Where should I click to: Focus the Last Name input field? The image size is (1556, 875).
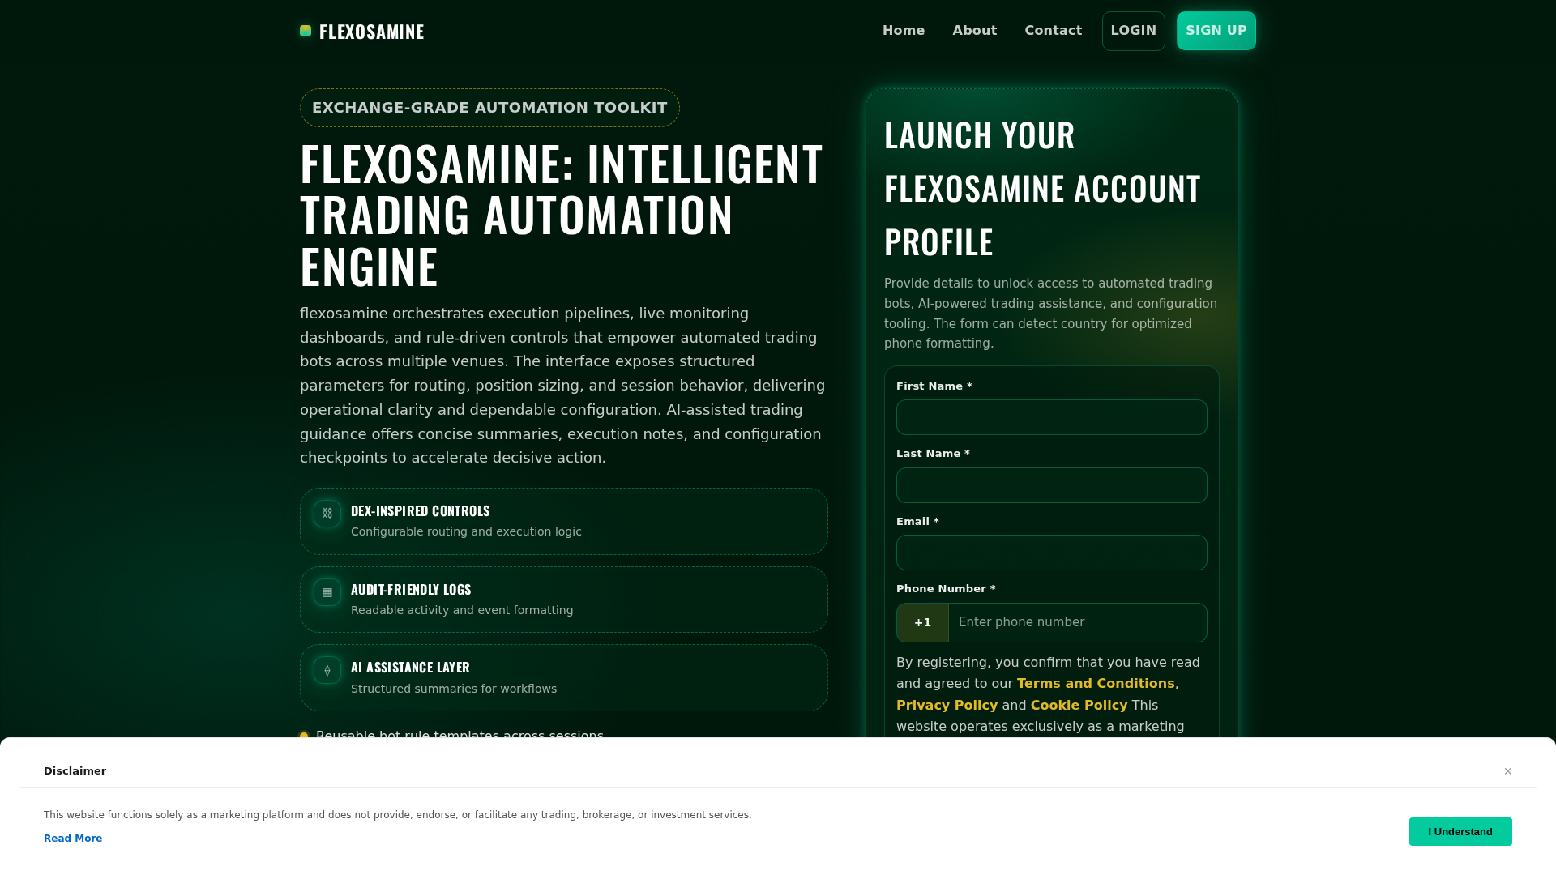(x=1052, y=485)
